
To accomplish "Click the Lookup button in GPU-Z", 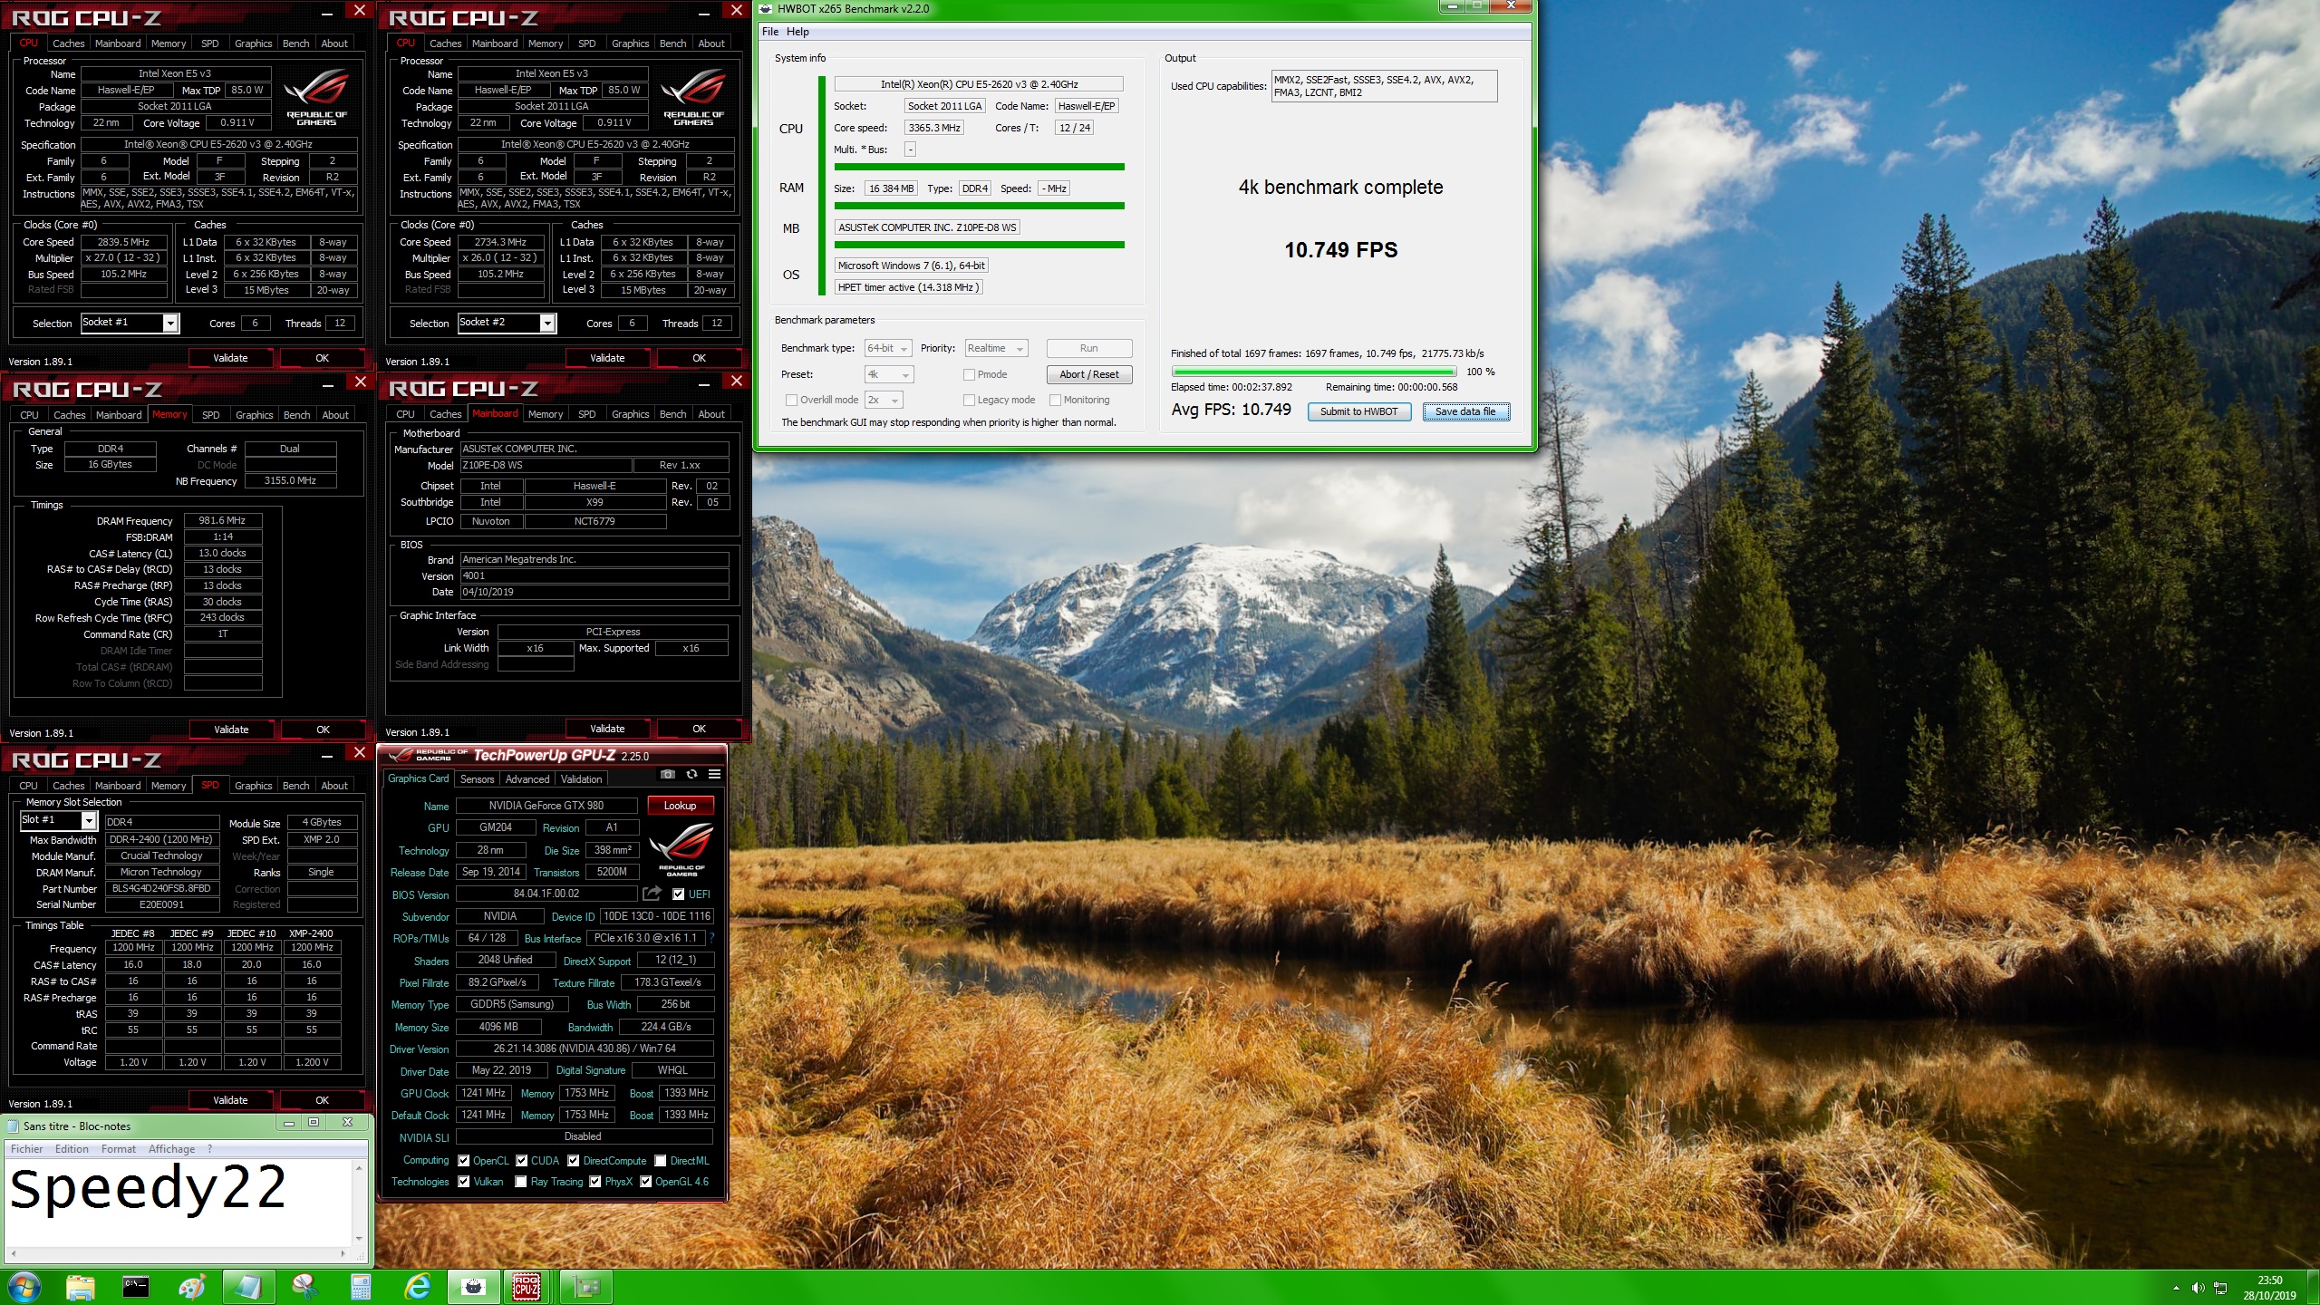I will tap(680, 806).
